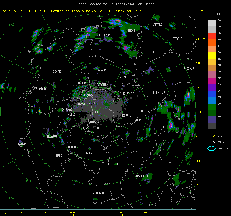Click the dBZ legend heading

(218, 14)
